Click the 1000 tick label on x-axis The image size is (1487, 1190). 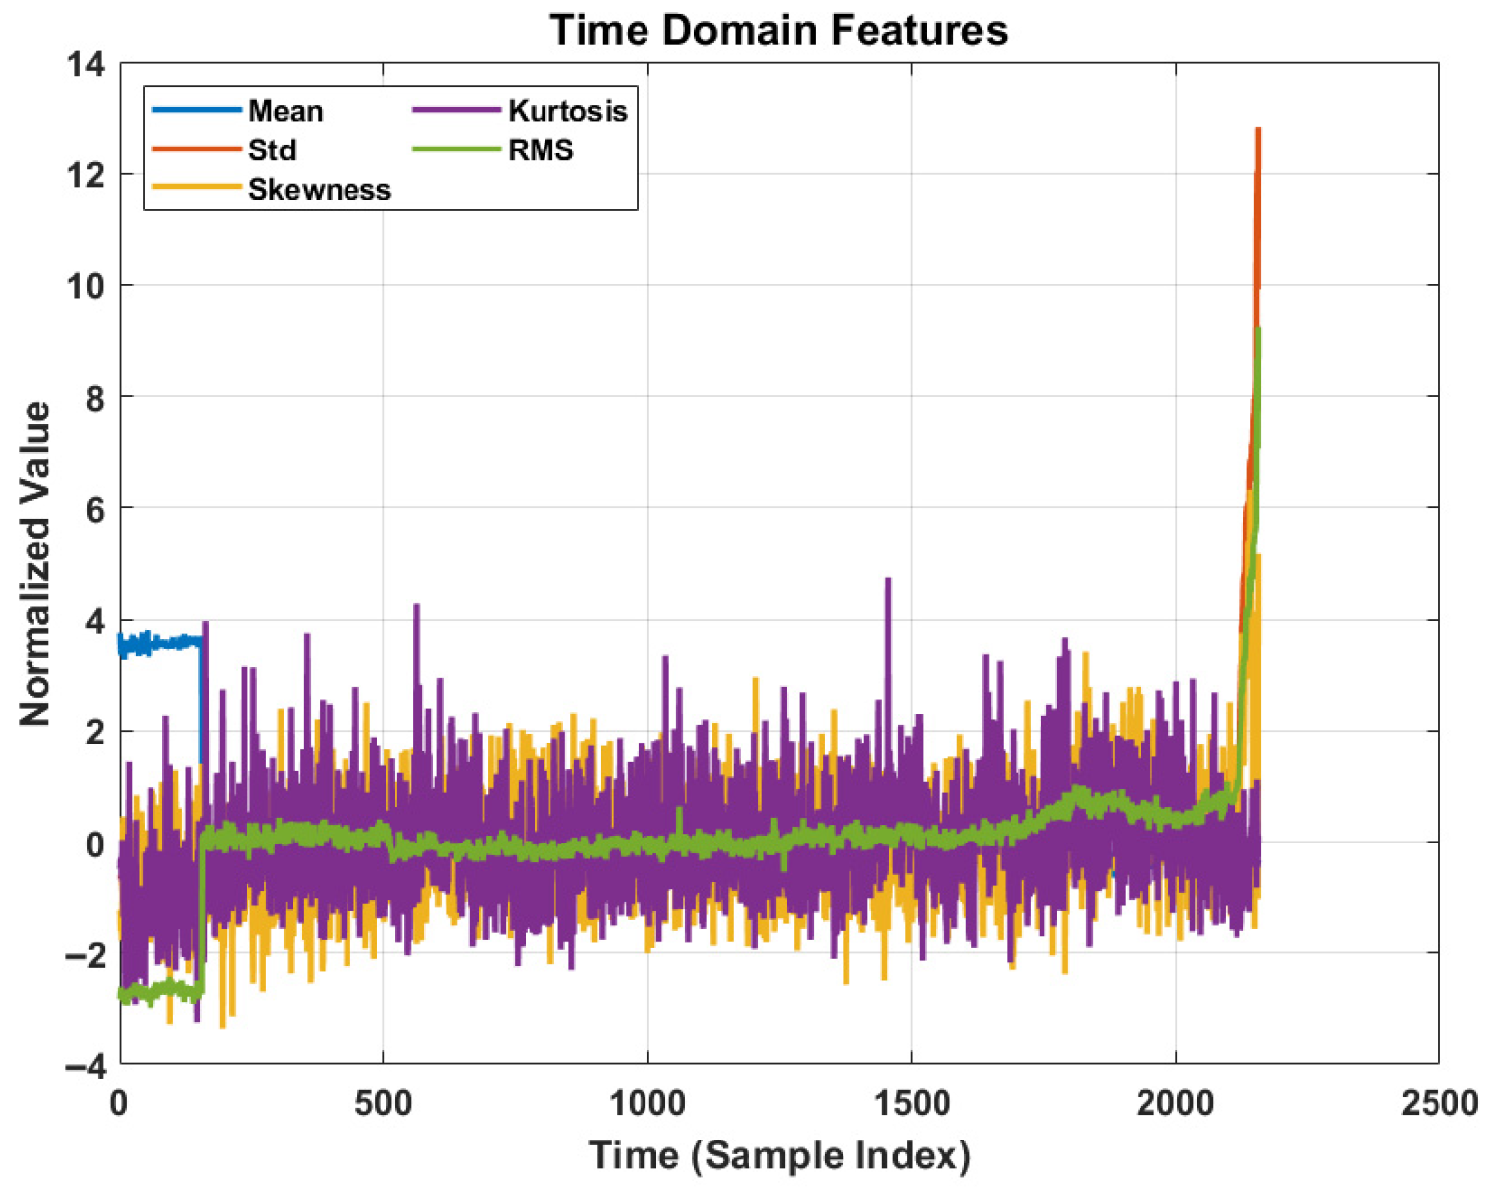click(x=647, y=1103)
